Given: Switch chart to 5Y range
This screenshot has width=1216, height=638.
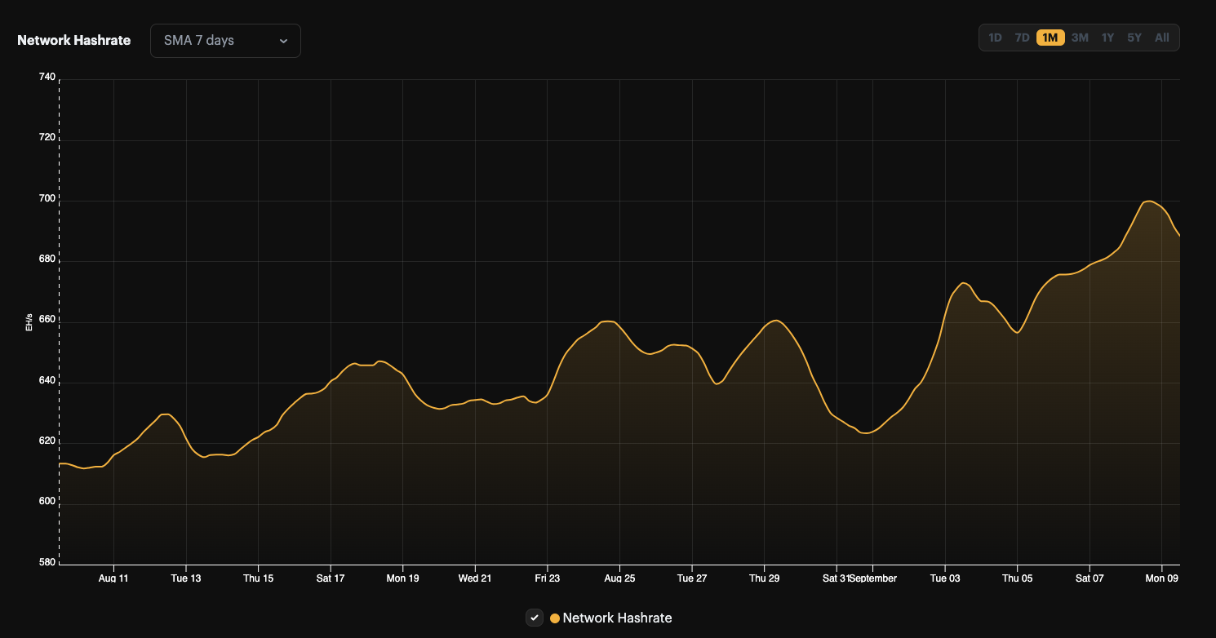Looking at the screenshot, I should 1134,38.
